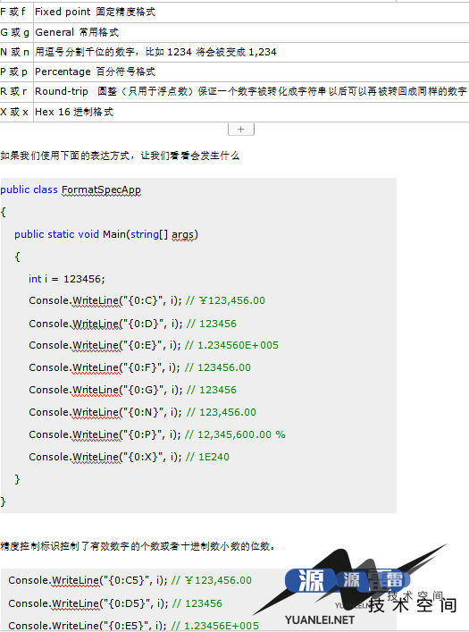Click the 'F 或 f' table cell
This screenshot has height=632, width=469.
click(x=16, y=13)
